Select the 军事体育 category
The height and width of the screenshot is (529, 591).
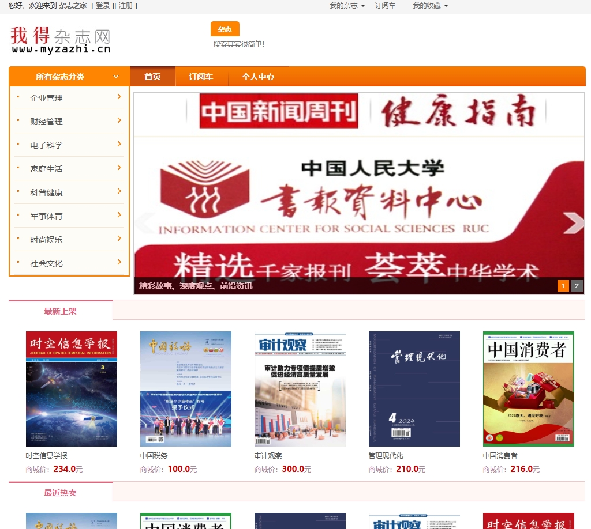[46, 216]
